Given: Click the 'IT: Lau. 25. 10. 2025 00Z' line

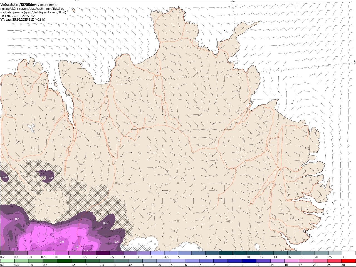Looking at the screenshot, I should pos(18,16).
